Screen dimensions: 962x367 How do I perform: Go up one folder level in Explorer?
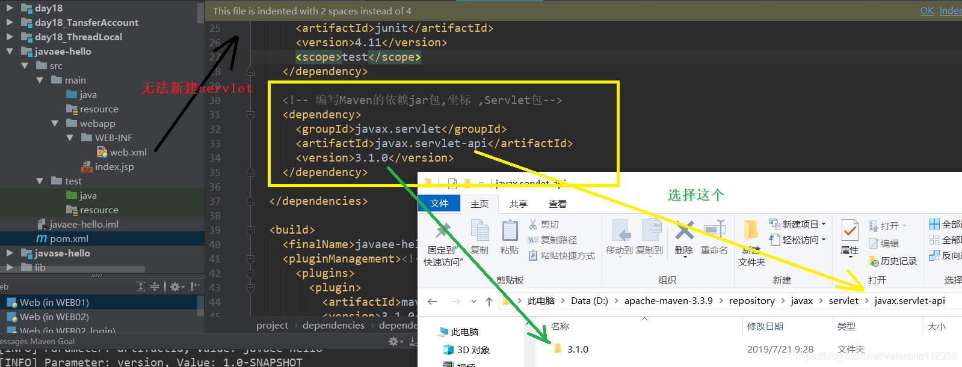[489, 301]
